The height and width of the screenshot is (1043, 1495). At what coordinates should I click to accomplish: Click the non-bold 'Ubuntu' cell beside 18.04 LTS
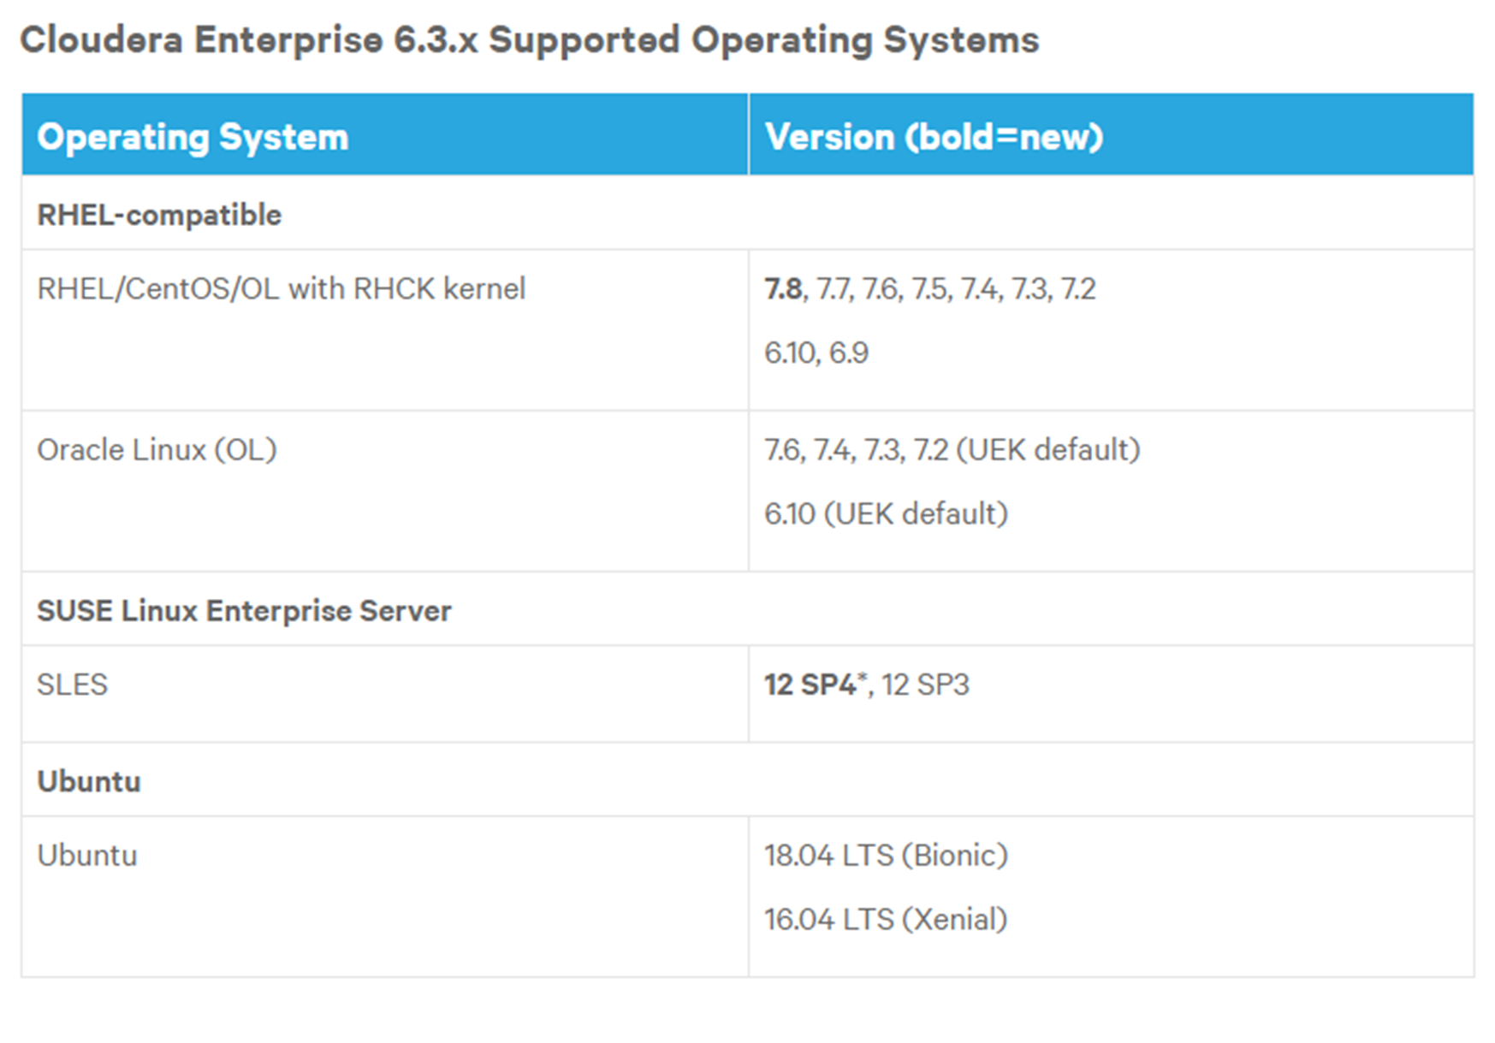(x=385, y=897)
